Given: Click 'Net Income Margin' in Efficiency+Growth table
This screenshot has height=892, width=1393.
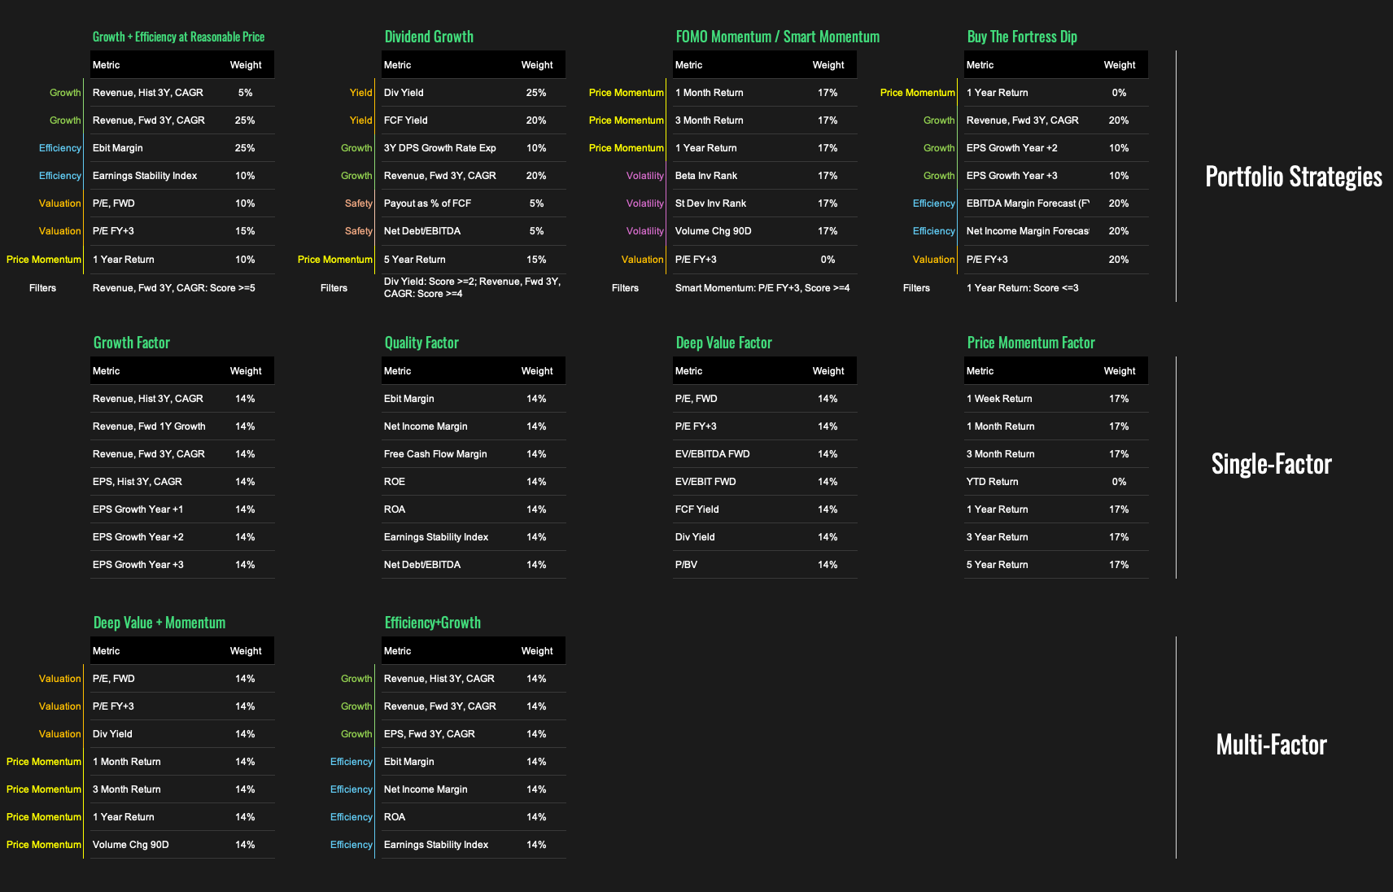Looking at the screenshot, I should (426, 789).
